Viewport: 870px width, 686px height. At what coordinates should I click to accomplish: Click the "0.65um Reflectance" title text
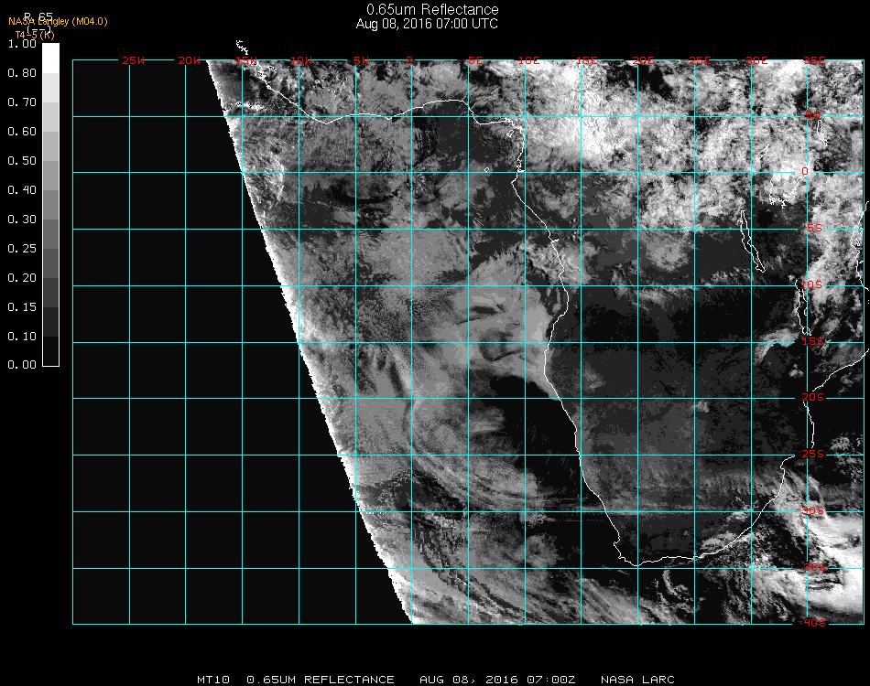coord(432,9)
